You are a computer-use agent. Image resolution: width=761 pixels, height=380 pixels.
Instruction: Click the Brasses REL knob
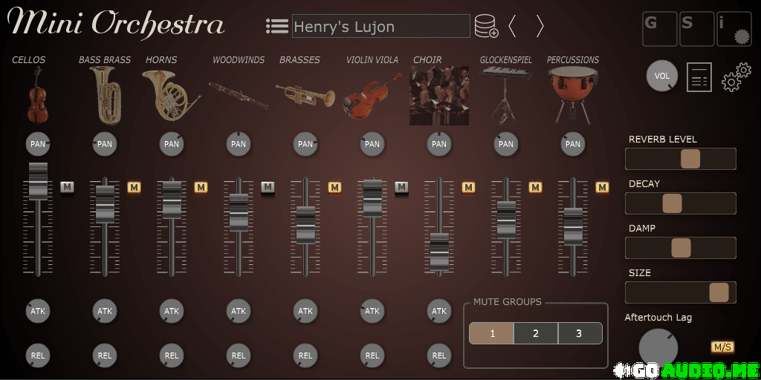coord(305,356)
